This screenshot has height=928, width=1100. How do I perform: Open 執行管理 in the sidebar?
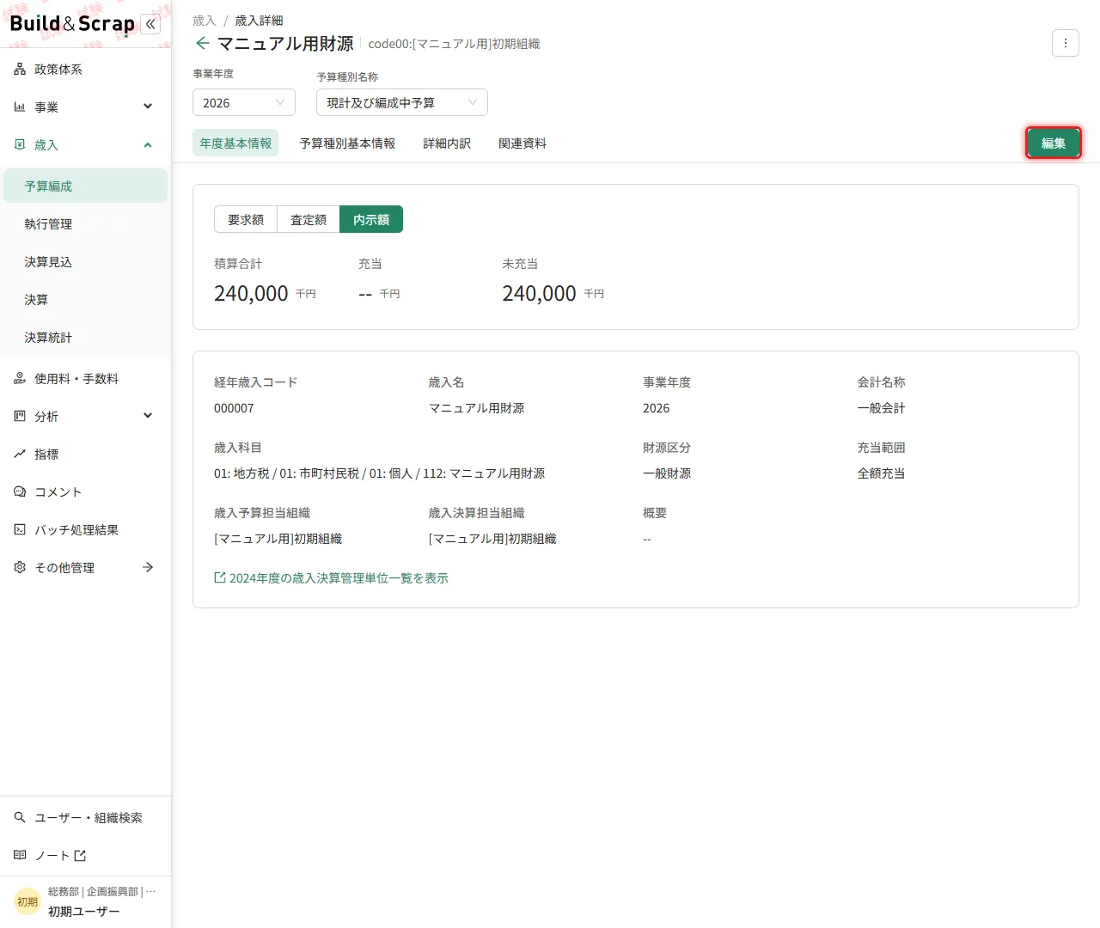click(86, 223)
